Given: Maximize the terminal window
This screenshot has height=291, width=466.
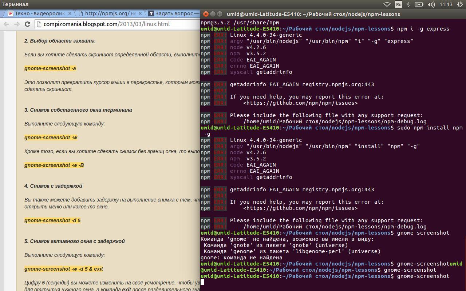Looking at the screenshot, I should (x=220, y=14).
